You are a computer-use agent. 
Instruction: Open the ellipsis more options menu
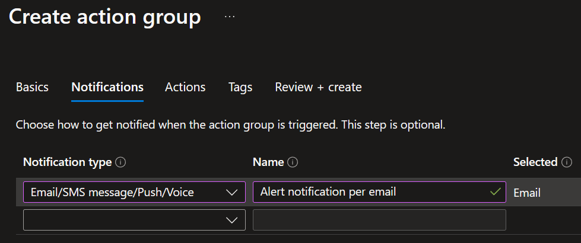coord(230,17)
